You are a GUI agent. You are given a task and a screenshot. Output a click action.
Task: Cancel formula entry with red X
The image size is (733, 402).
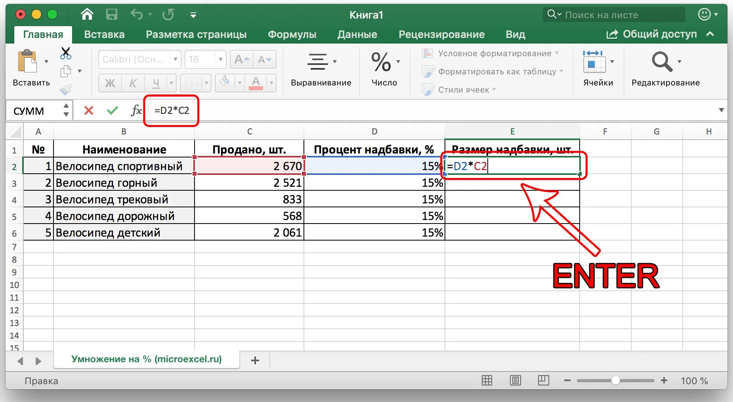89,110
